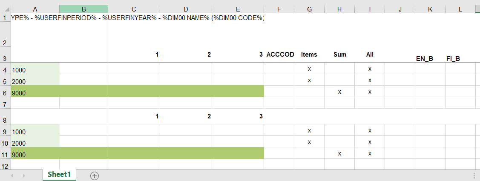This screenshot has height=181, width=480.
Task: Click the scroll sheet tabs left arrow
Action: tap(12, 175)
